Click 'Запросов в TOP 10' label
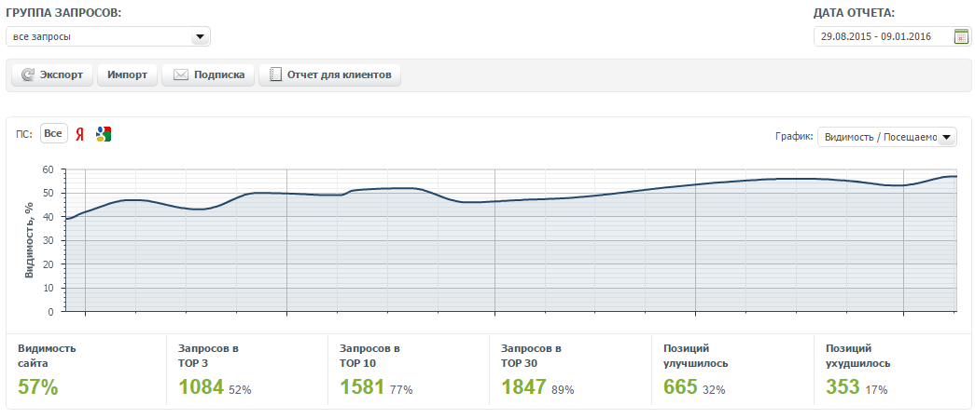 (x=370, y=356)
